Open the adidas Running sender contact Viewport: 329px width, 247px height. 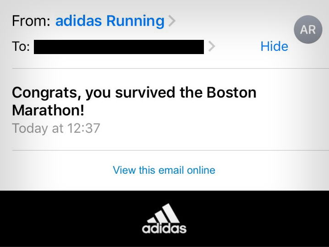(x=110, y=21)
